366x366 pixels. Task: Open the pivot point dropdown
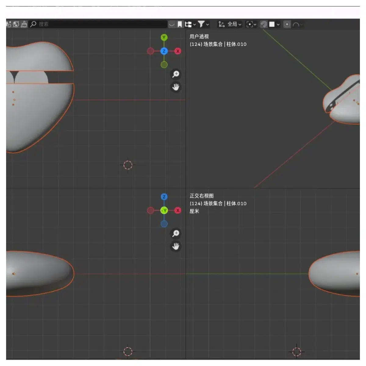pos(251,24)
